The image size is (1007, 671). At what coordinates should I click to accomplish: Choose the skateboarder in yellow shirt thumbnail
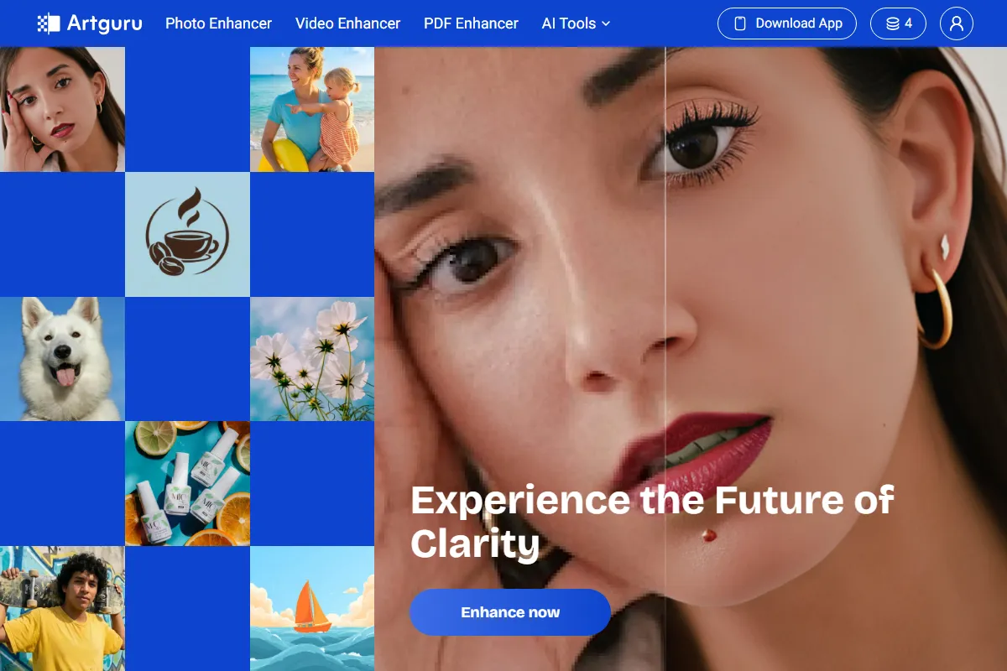coord(62,608)
